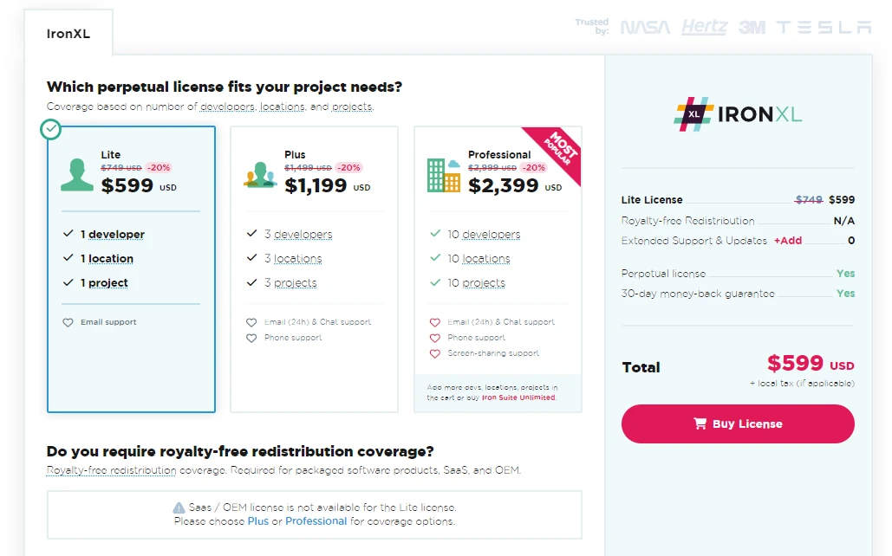Screen dimensions: 892x556
Task: Add Extended Support & Updates via +Add
Action: (788, 241)
